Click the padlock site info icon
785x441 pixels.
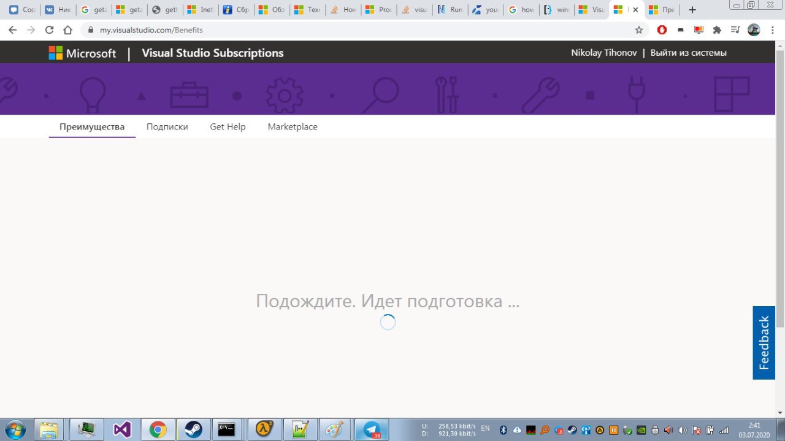pyautogui.click(x=90, y=29)
